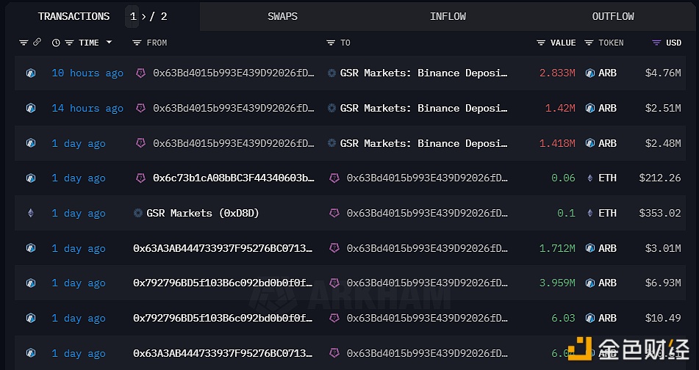Open the OUTFLOW tab
This screenshot has height=370, width=699.
coord(613,16)
